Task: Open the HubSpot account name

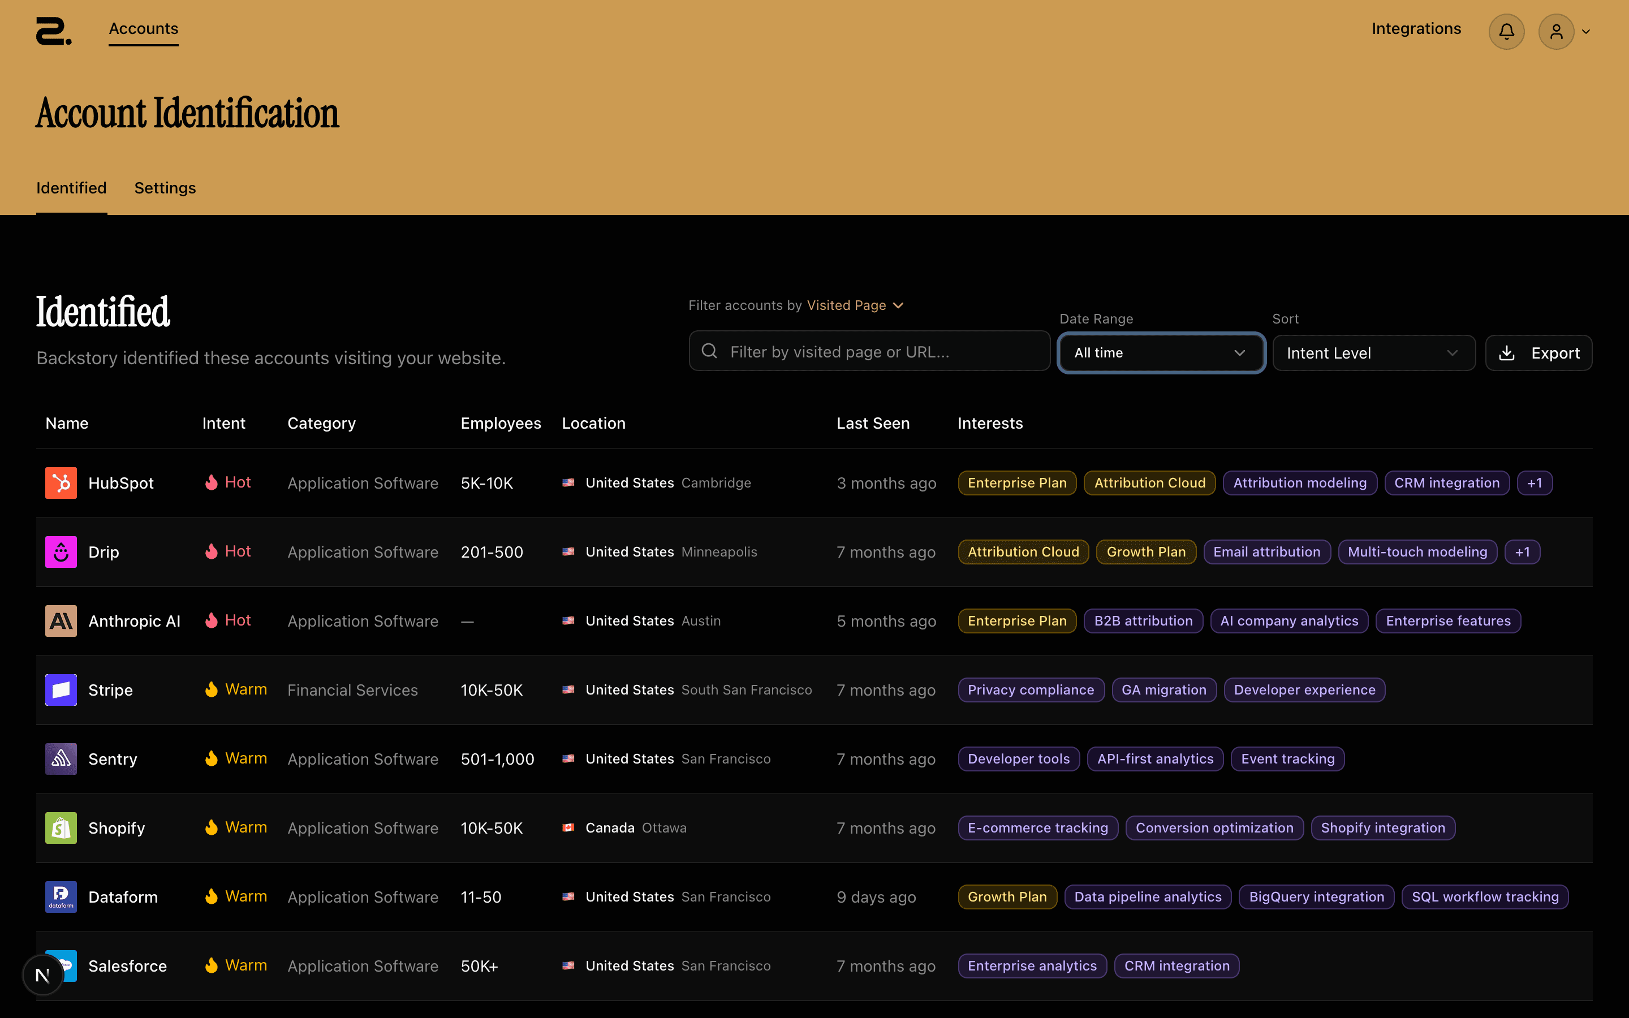Action: (121, 484)
